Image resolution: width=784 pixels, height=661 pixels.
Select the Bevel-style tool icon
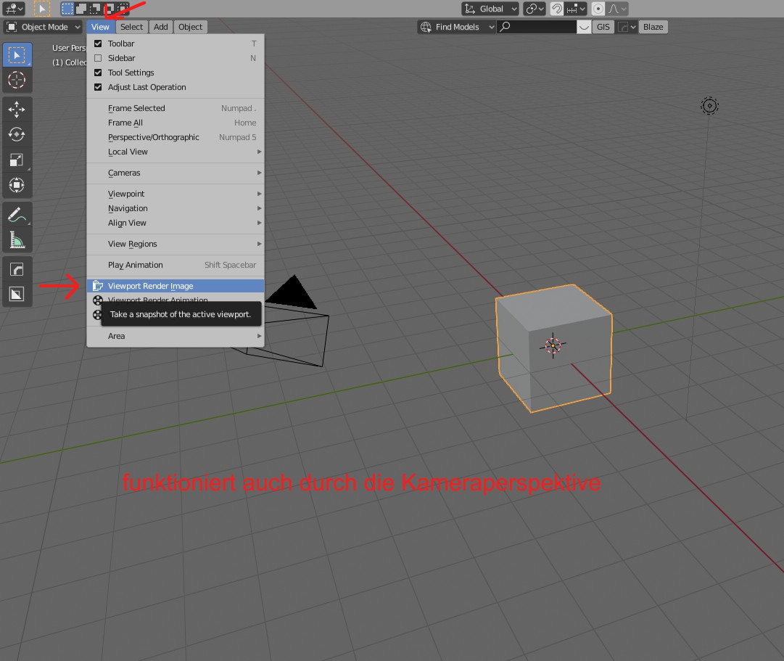pos(17,269)
